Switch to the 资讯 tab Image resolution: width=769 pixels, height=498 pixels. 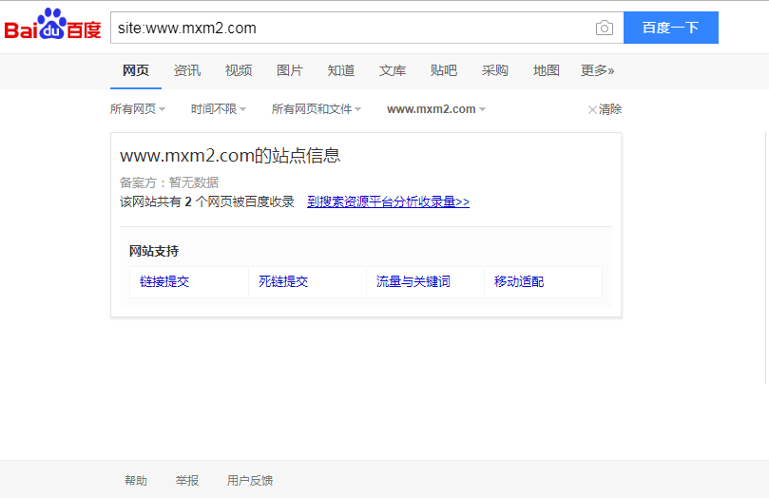(x=187, y=70)
